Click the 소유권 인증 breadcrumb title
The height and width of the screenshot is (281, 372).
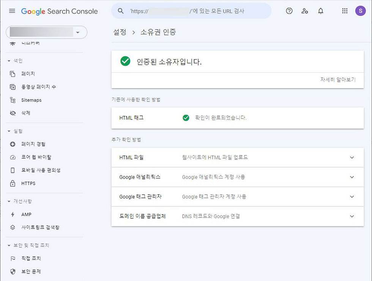pos(158,32)
